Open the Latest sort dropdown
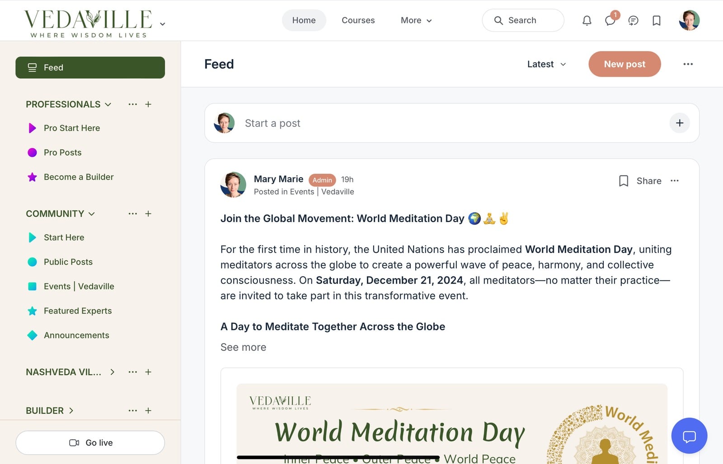Image resolution: width=723 pixels, height=464 pixels. (x=546, y=64)
